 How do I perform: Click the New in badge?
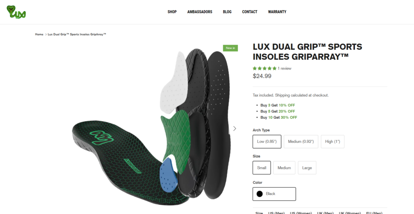click(x=230, y=48)
